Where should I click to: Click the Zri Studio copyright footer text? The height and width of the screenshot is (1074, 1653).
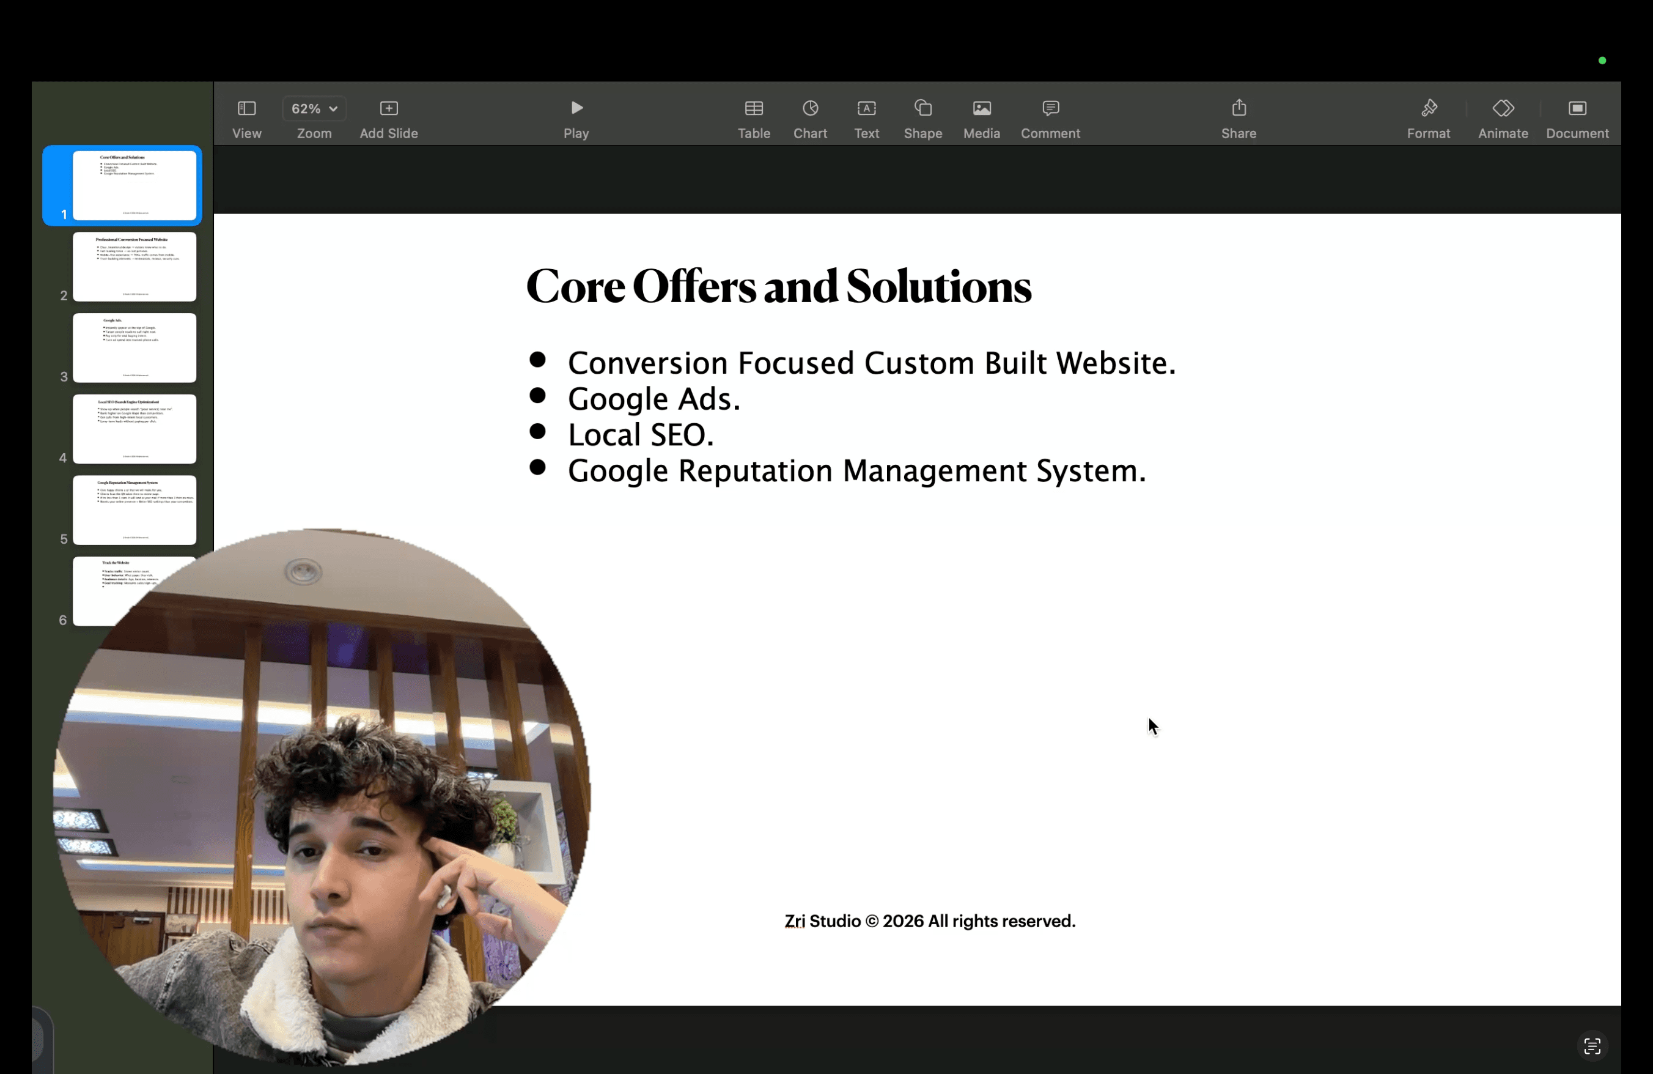point(929,921)
